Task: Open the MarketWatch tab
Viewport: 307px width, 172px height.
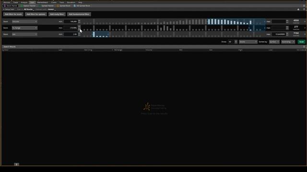Action: [43, 2]
